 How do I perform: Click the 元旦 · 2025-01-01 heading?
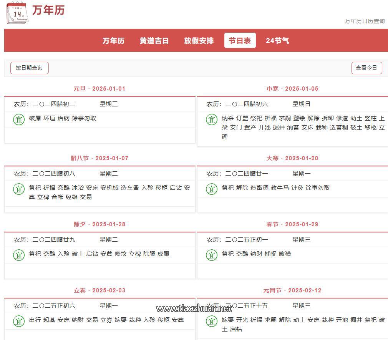tap(99, 89)
